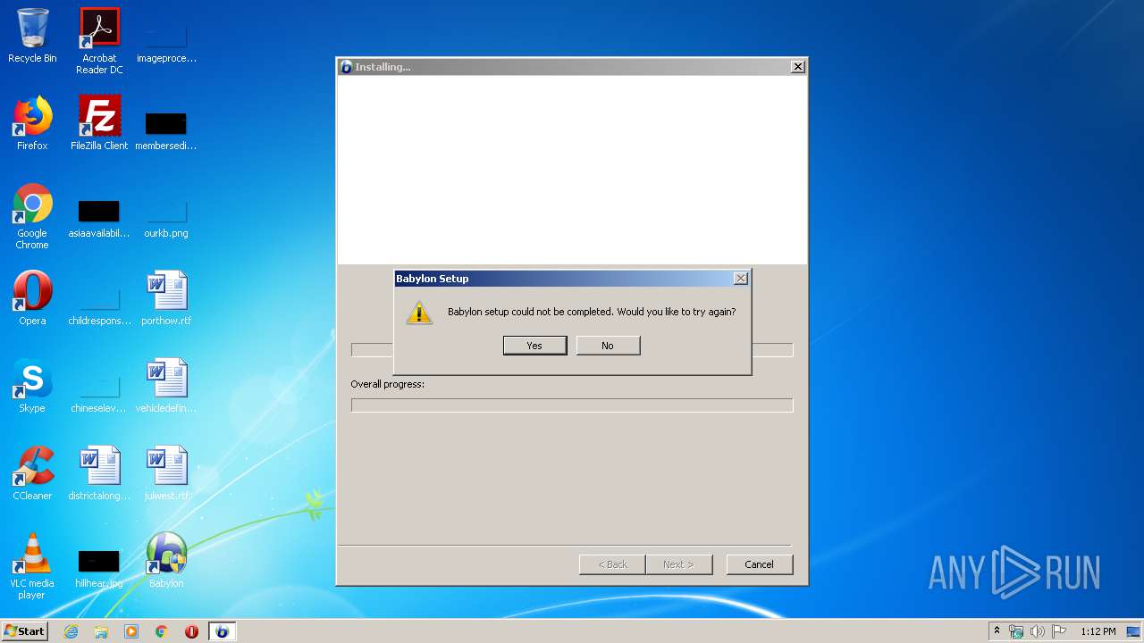1144x643 pixels.
Task: Select the asiaavailabil... desktop file
Action: (99, 218)
